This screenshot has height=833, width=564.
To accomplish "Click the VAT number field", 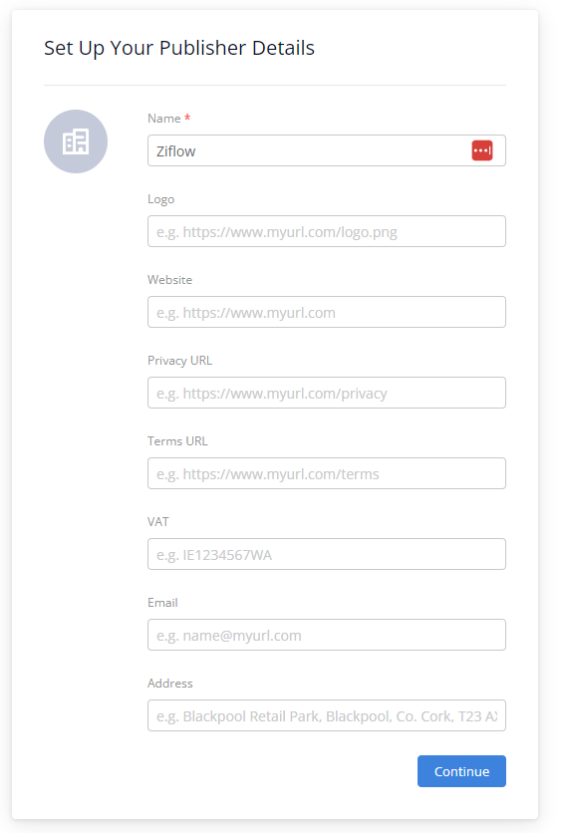I will 327,554.
